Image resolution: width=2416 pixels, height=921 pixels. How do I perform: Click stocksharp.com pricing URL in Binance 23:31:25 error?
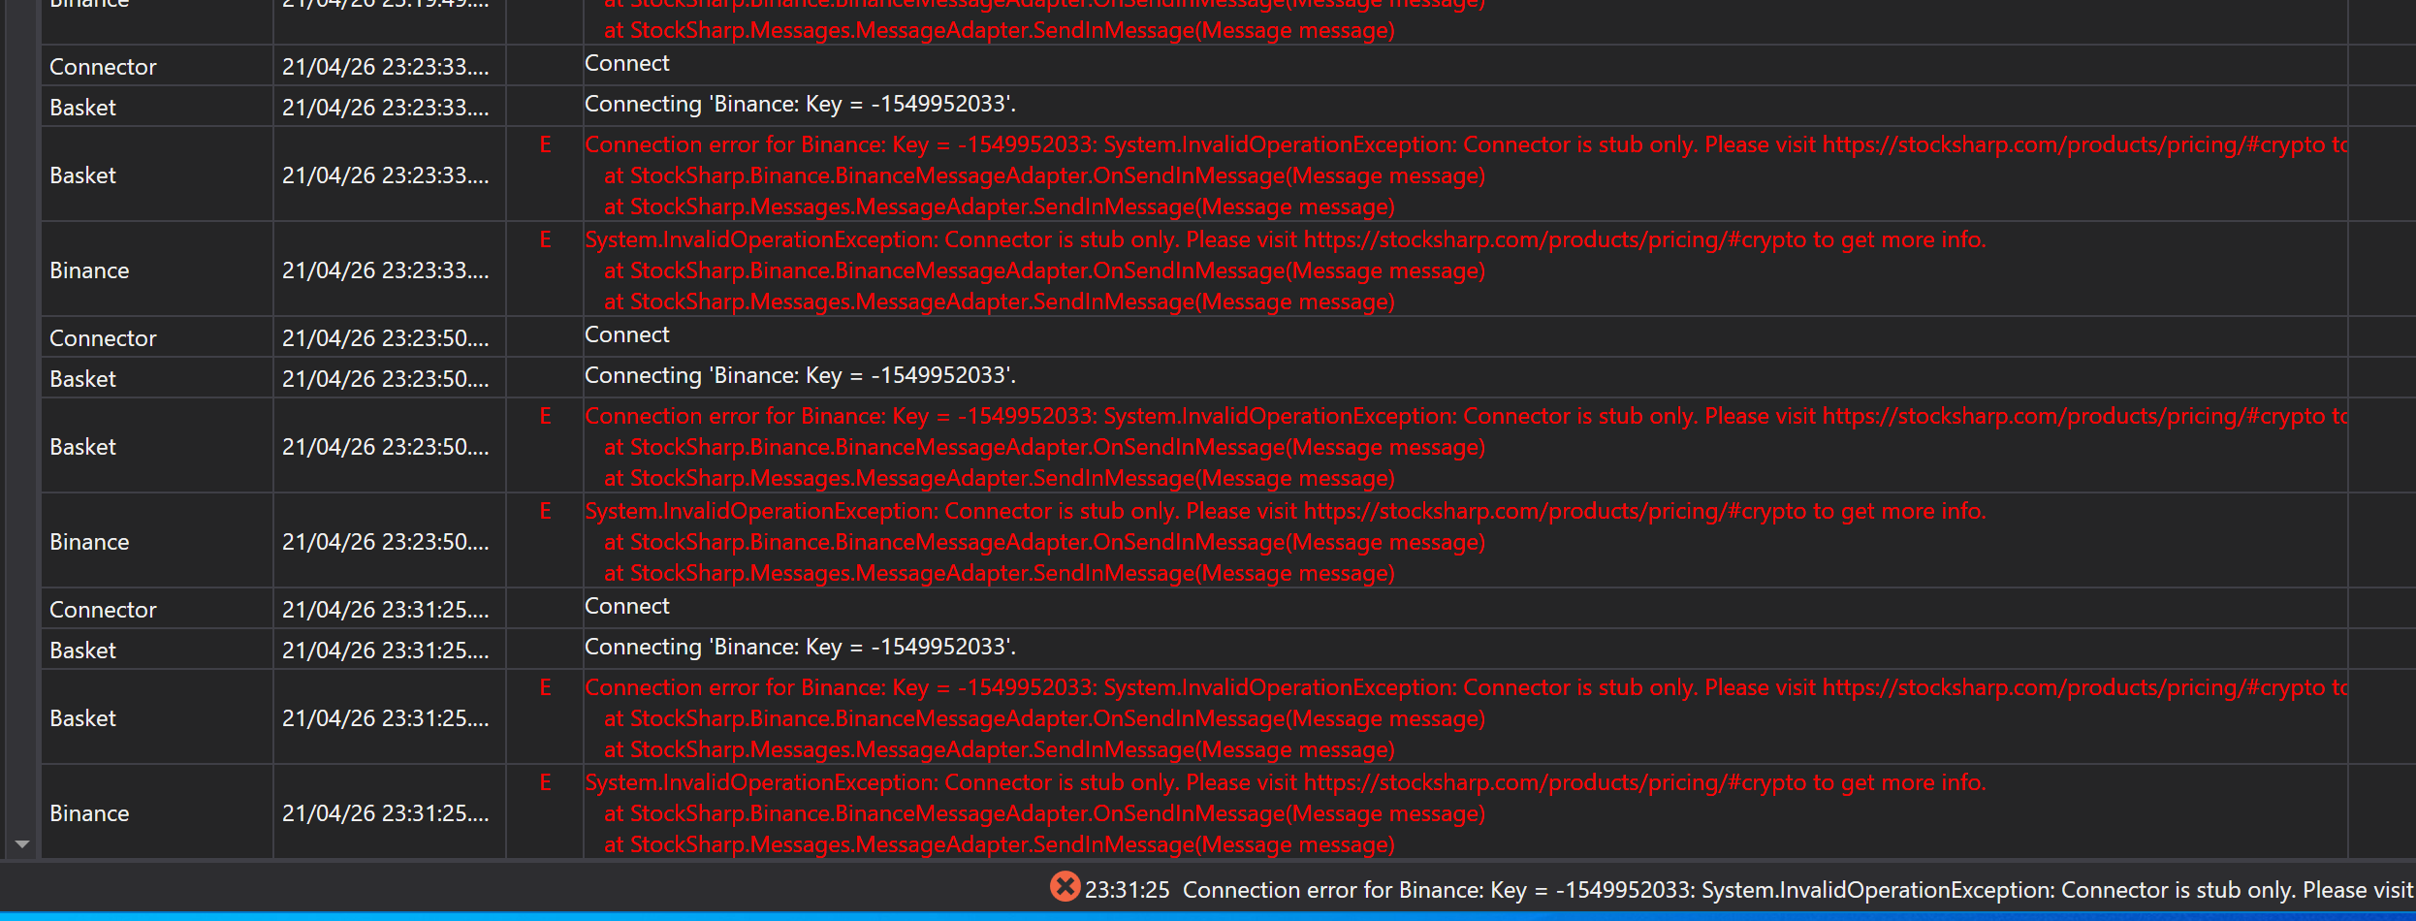pyautogui.click(x=1554, y=783)
